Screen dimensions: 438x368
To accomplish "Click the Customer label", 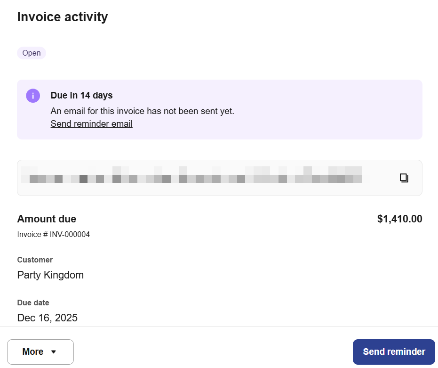I will coord(35,260).
